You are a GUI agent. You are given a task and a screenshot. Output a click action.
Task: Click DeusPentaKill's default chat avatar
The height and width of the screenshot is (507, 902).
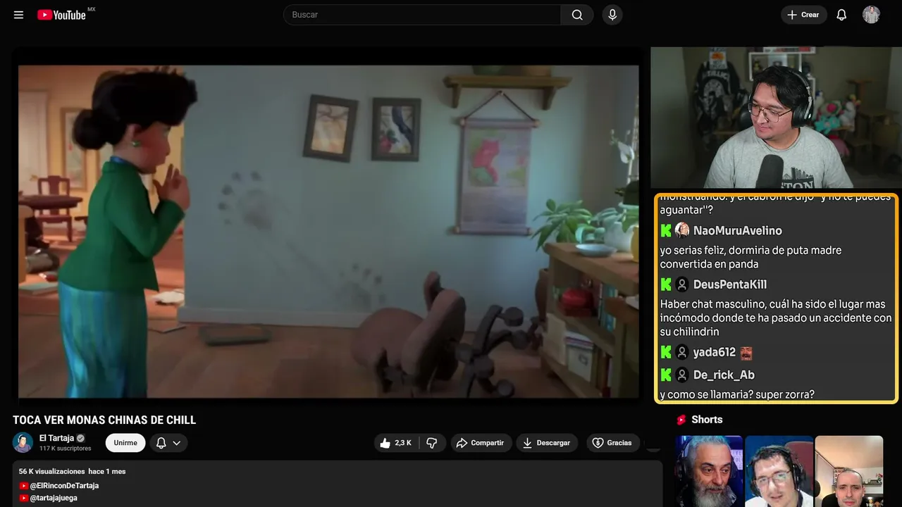(682, 284)
